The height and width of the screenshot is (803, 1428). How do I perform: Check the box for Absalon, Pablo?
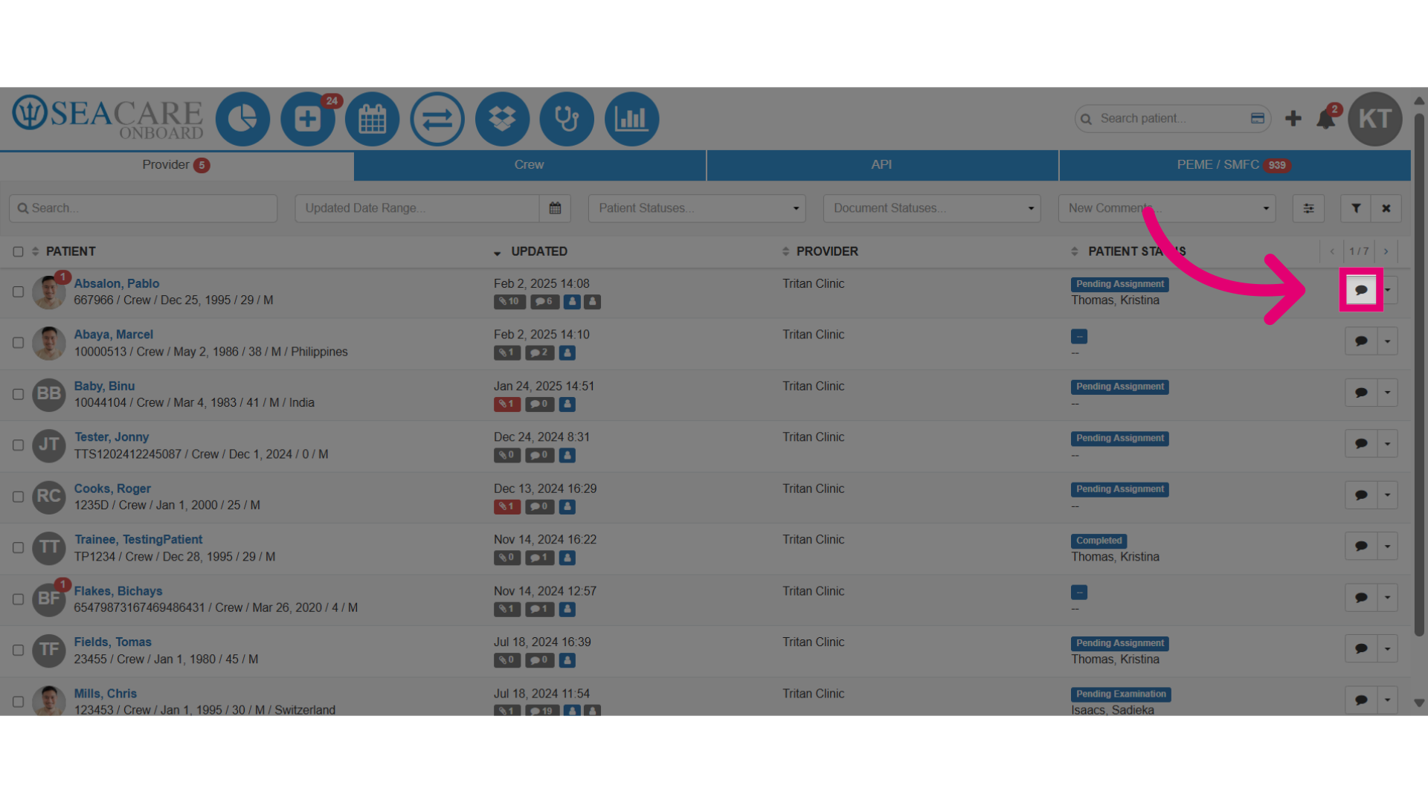point(18,291)
